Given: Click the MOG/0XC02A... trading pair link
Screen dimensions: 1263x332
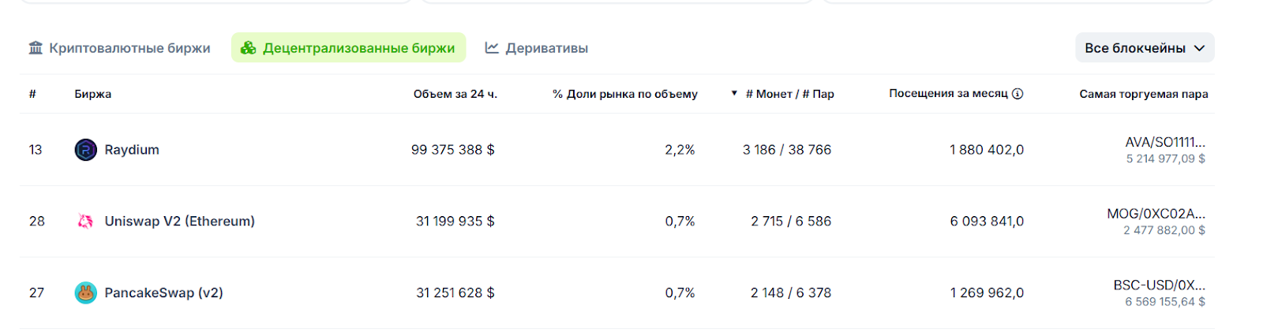Looking at the screenshot, I should pos(1156,214).
